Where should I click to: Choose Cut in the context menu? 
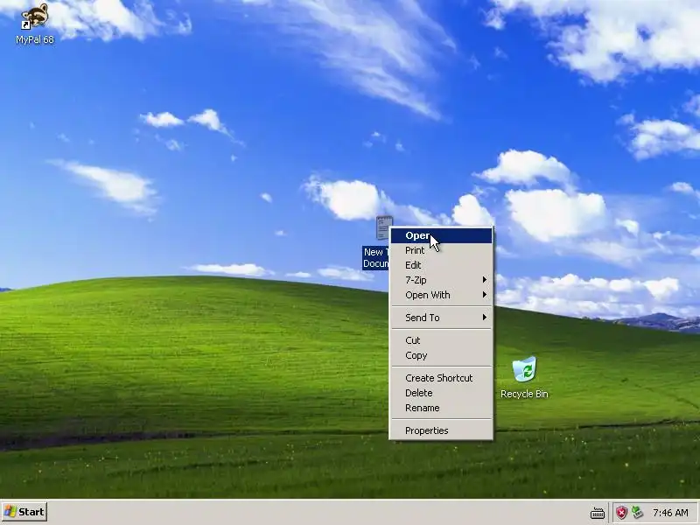point(442,340)
